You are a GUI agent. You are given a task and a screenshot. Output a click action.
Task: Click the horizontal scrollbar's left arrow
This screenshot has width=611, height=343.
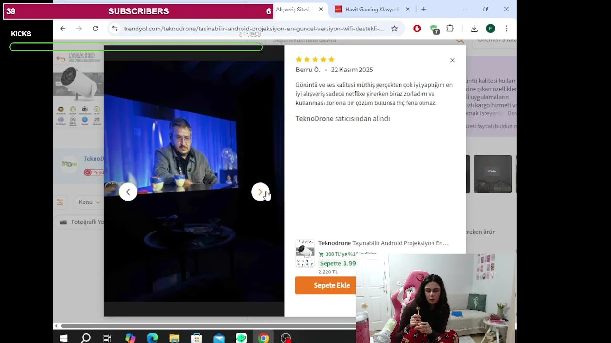coord(56,326)
